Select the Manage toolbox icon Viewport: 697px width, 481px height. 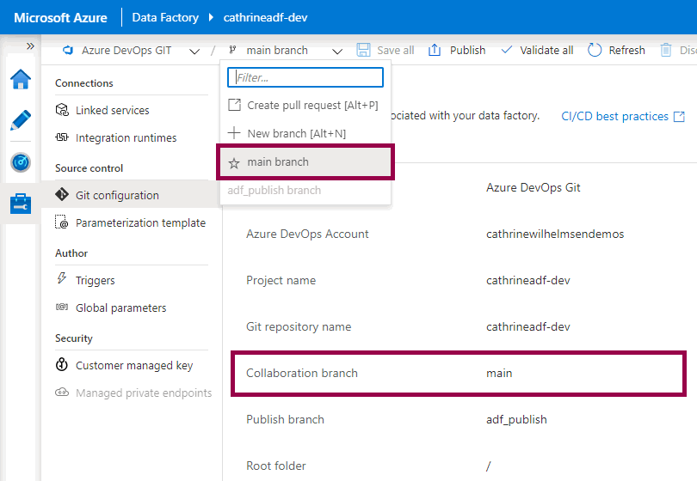pos(21,204)
